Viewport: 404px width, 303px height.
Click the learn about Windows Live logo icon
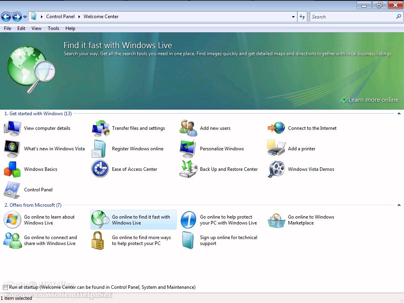click(x=12, y=219)
